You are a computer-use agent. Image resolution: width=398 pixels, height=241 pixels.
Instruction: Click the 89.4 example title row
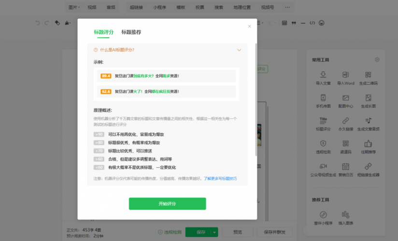[x=166, y=76]
